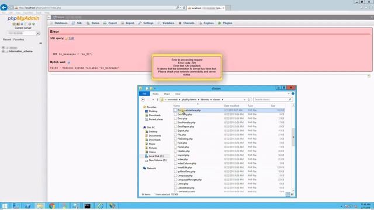Image resolution: width=374 pixels, height=210 pixels.
Task: Refresh the page in Internet Explorer
Action: point(183,8)
